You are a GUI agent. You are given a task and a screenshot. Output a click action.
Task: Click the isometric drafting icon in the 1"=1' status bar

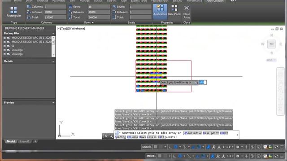184,147
